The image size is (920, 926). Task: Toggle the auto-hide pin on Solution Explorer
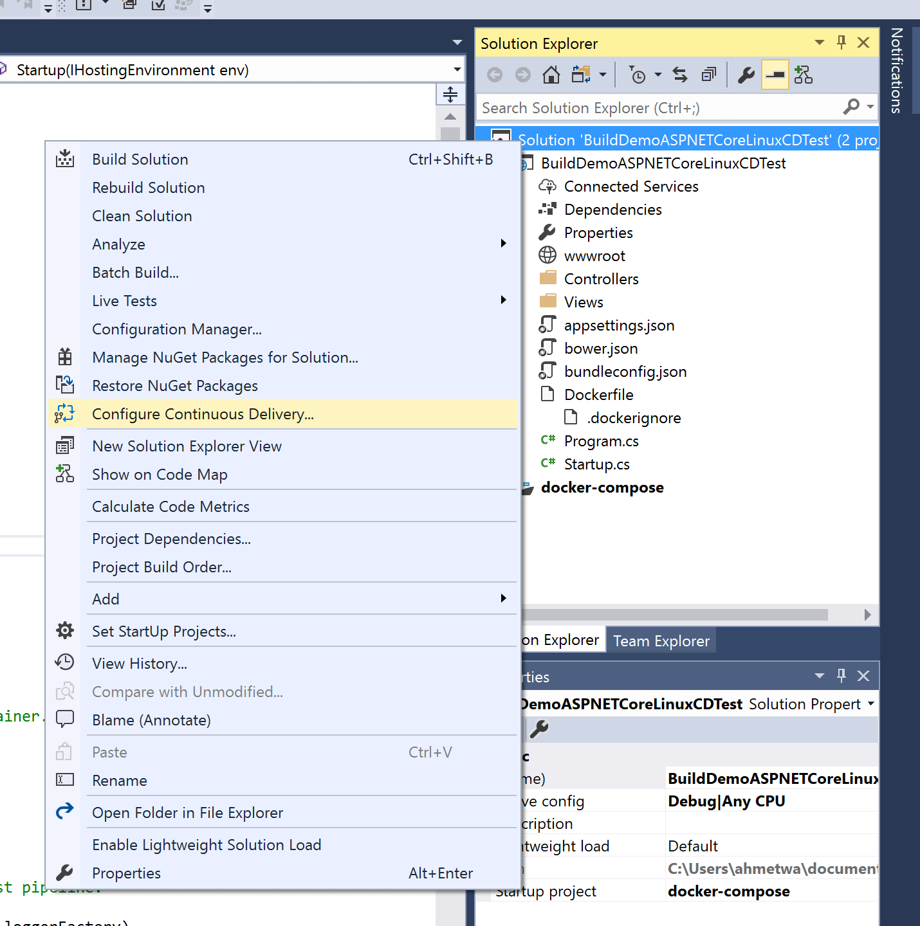click(x=841, y=42)
